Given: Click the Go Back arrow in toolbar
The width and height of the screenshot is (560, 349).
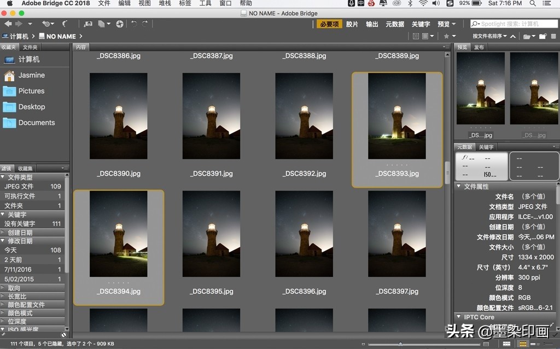Looking at the screenshot, I should 8,24.
